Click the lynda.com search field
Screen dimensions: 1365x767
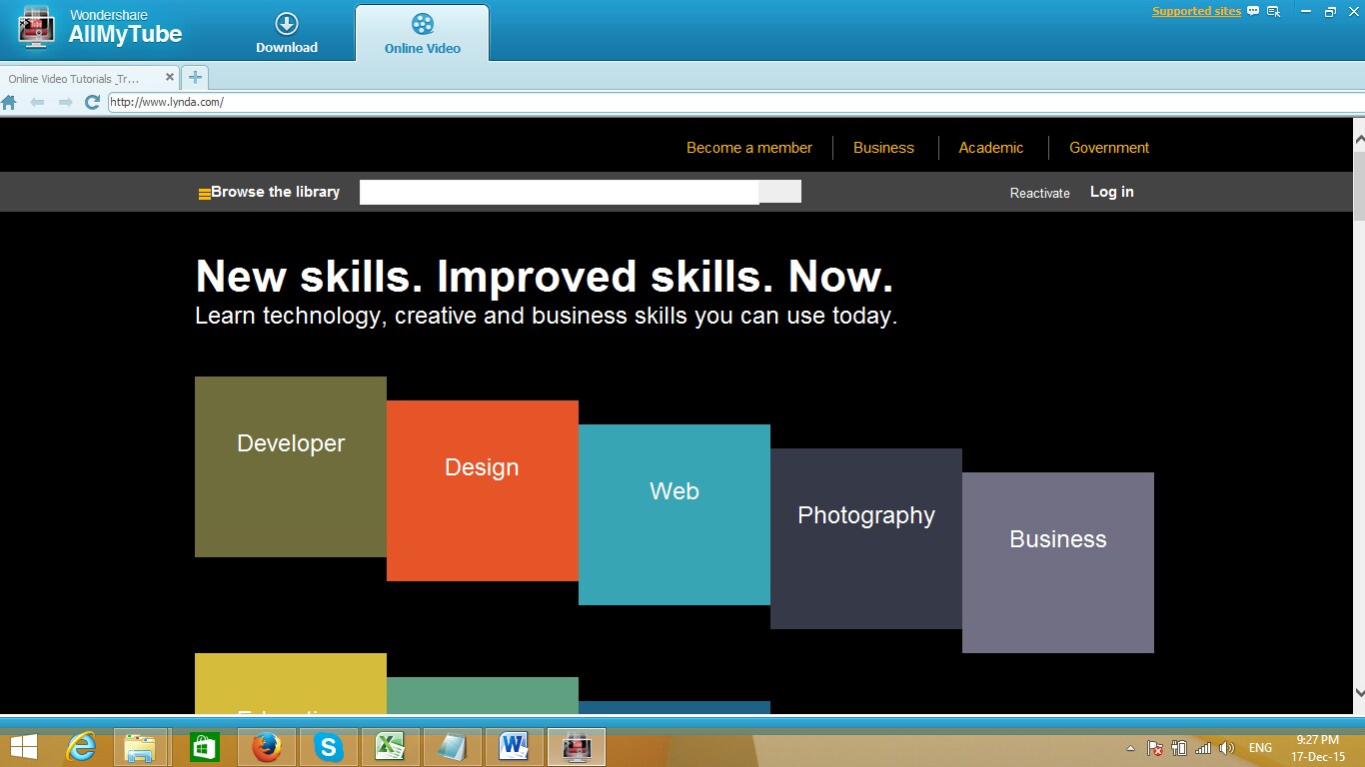(560, 192)
